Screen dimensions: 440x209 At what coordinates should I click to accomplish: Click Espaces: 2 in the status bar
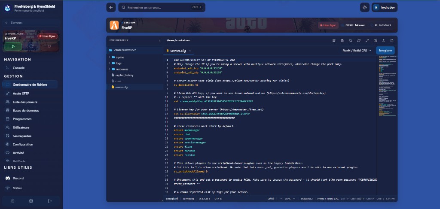(307, 199)
